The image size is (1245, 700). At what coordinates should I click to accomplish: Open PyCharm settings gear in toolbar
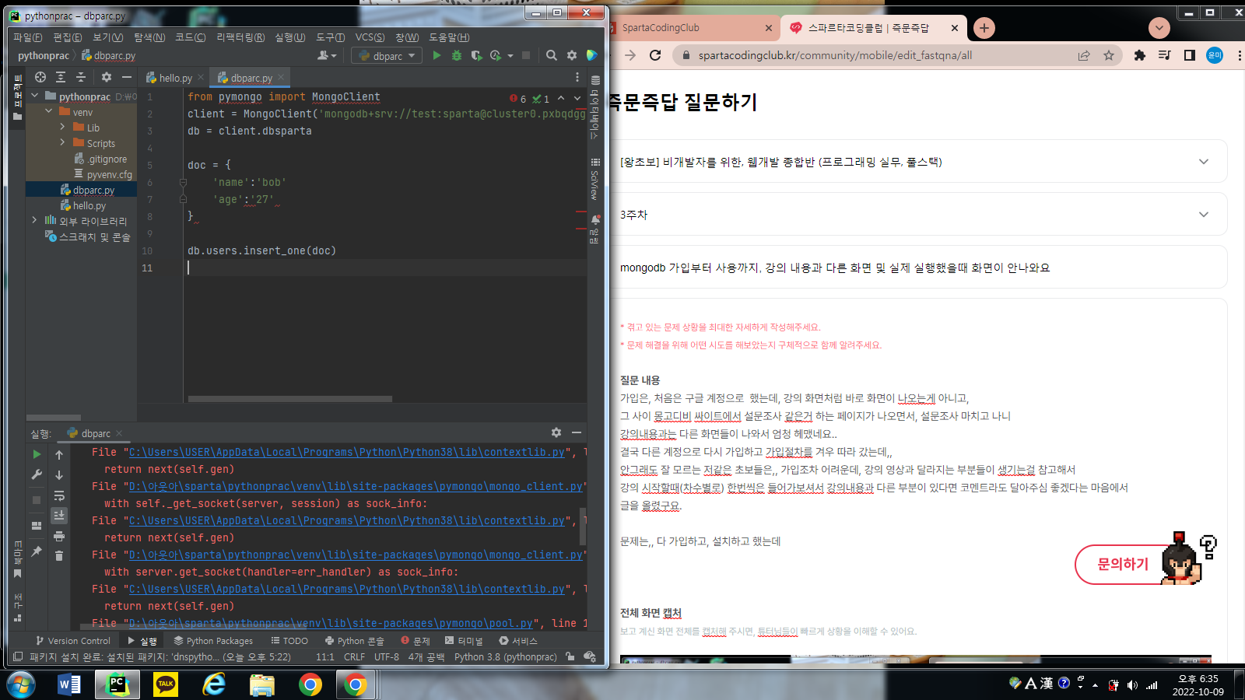tap(572, 56)
